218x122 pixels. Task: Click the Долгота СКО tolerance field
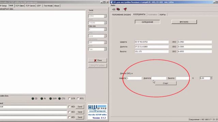159,78
